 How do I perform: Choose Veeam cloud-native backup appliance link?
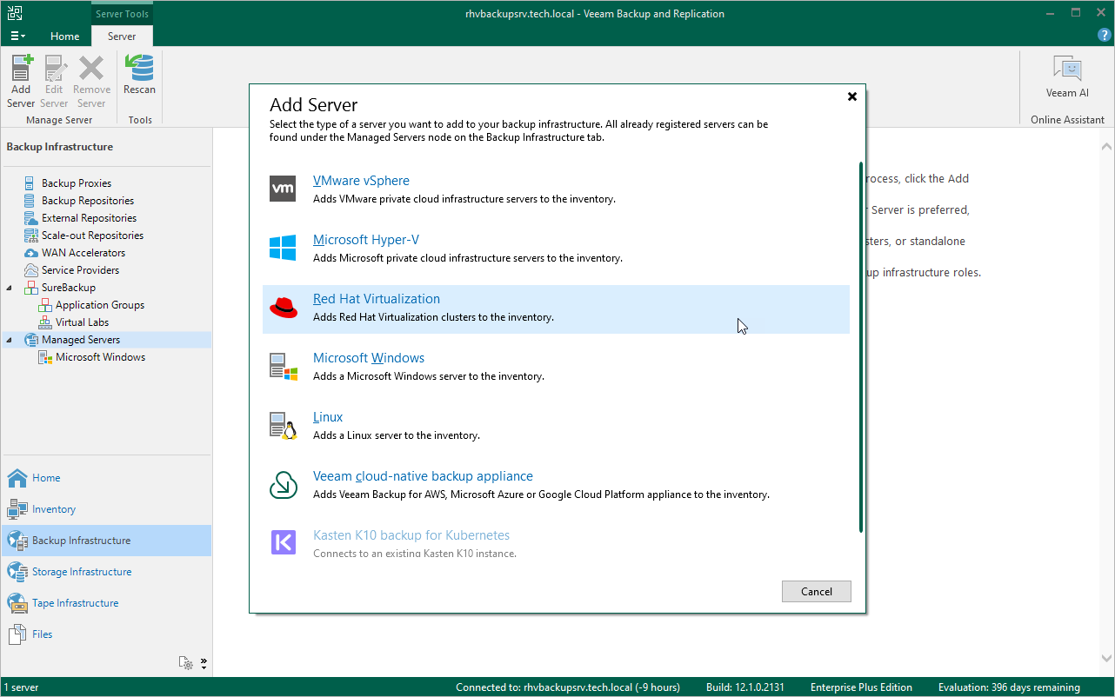click(x=423, y=476)
